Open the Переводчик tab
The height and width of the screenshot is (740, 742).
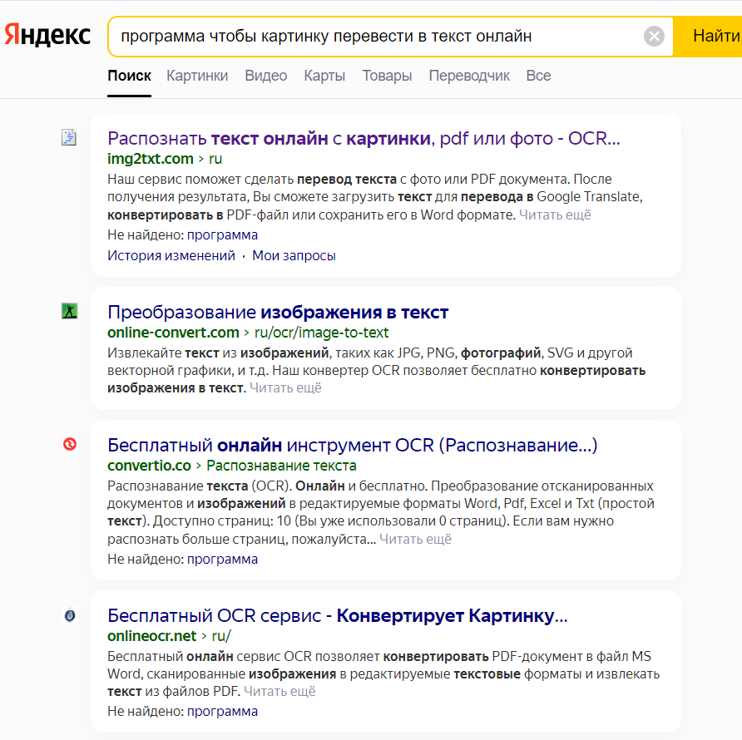pos(469,76)
